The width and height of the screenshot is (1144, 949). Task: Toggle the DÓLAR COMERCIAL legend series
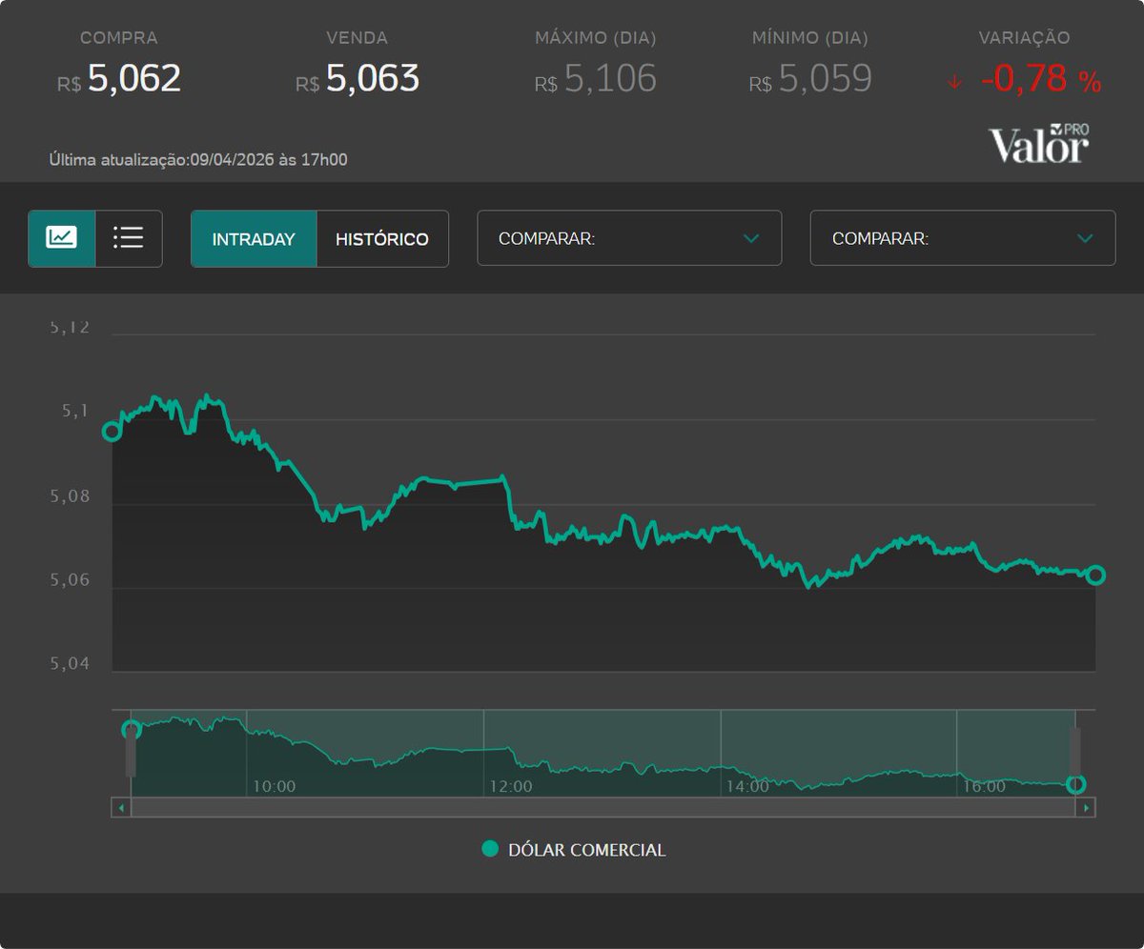click(x=574, y=850)
